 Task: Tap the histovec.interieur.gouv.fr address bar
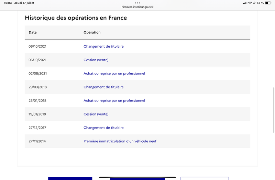pyautogui.click(x=137, y=7)
